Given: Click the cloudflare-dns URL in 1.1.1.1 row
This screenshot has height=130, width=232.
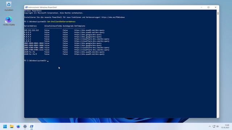Looking at the screenshot, I should (92, 39).
